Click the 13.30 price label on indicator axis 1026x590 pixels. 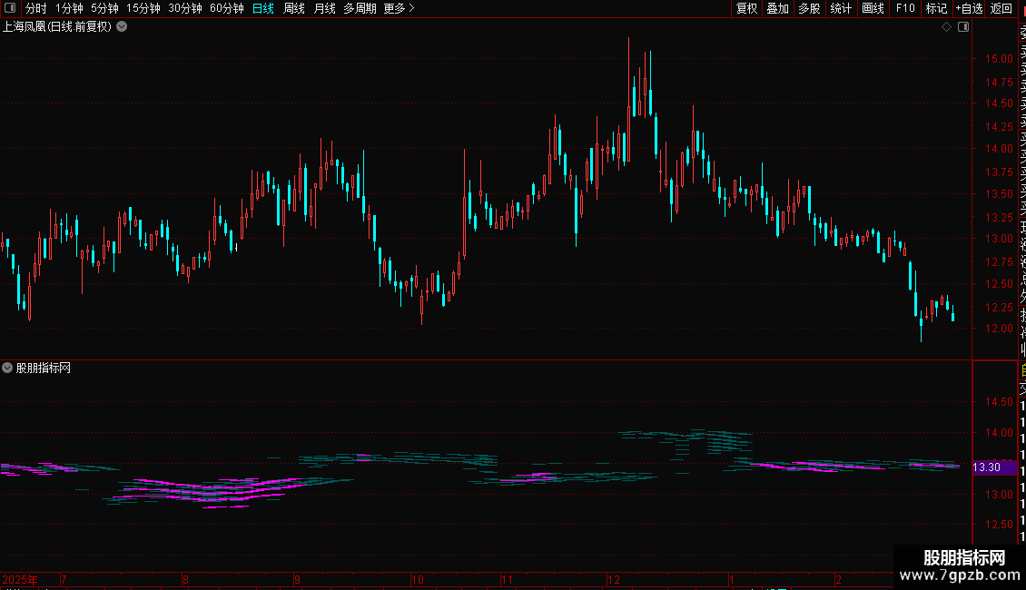click(994, 467)
